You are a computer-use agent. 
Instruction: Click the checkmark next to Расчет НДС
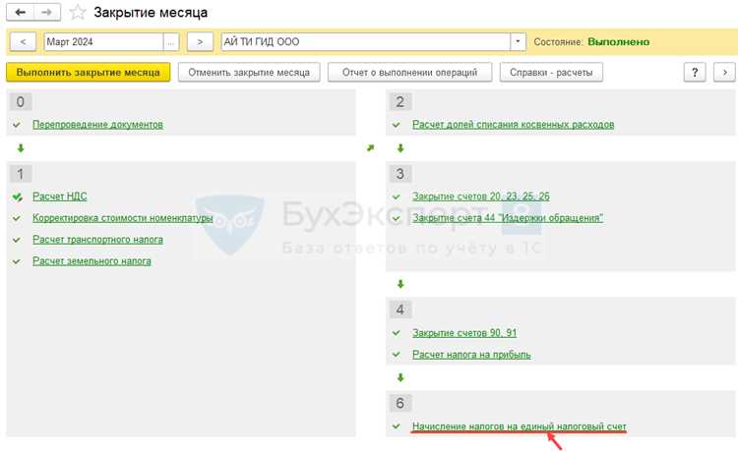click(18, 197)
